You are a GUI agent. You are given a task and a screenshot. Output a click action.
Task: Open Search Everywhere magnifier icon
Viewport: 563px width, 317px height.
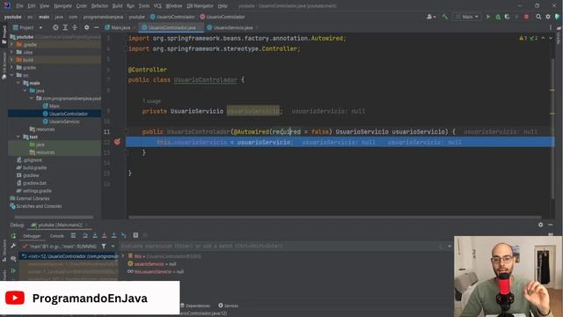tap(538, 17)
